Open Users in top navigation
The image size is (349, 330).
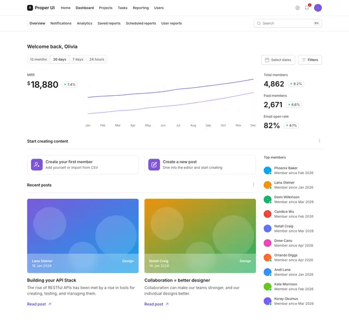coord(159,8)
